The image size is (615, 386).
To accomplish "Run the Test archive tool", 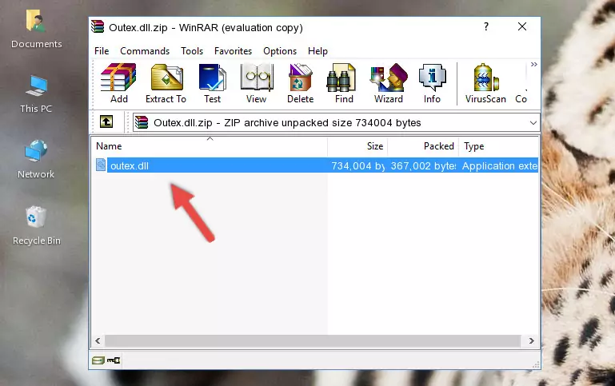I will tap(212, 83).
